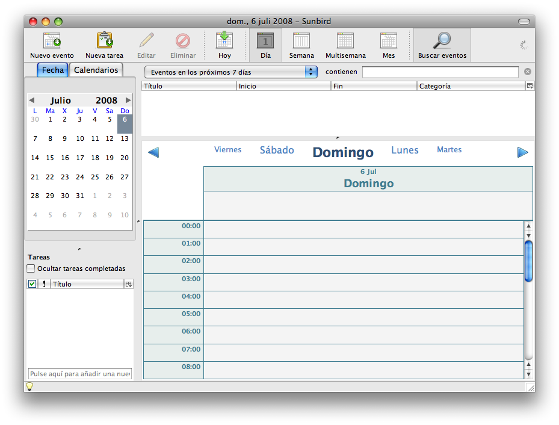This screenshot has height=425, width=559.
Task: Switch to Día view
Action: coord(265,45)
